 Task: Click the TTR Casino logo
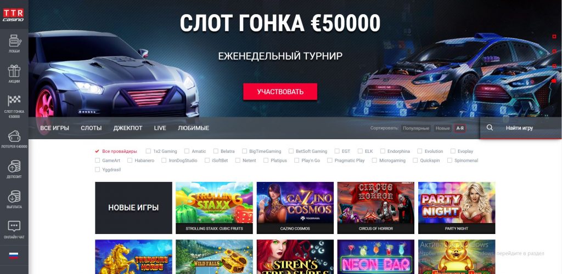click(x=14, y=15)
